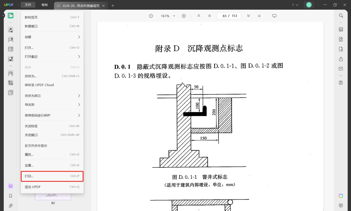Choose 属性... menu entry

pos(52,154)
